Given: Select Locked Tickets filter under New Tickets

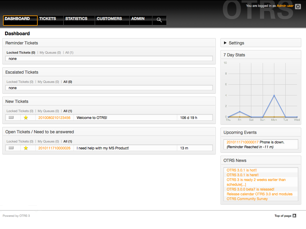Looking at the screenshot, I should click(x=20, y=111).
